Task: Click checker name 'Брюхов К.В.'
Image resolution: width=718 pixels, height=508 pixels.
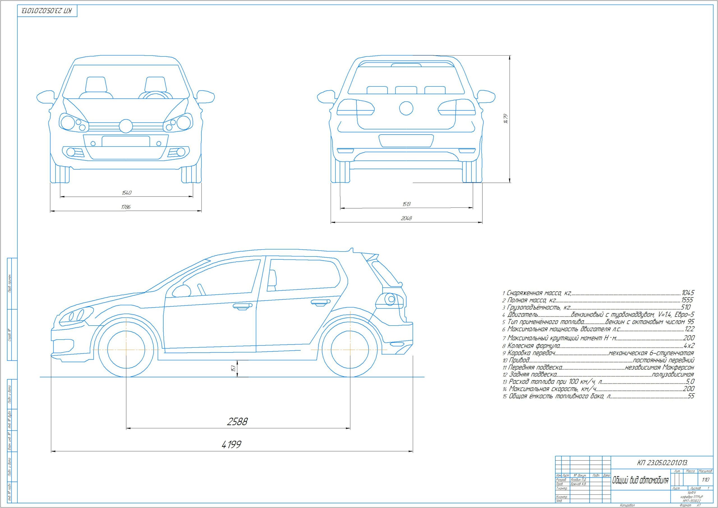Action: [x=579, y=484]
